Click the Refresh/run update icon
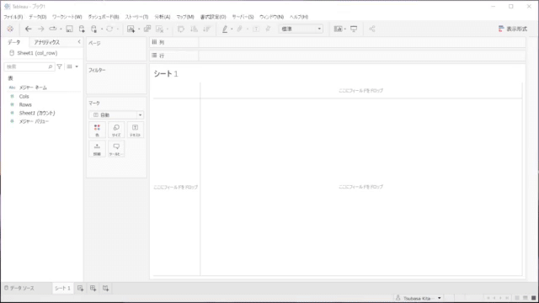The width and height of the screenshot is (539, 303). coord(109,29)
